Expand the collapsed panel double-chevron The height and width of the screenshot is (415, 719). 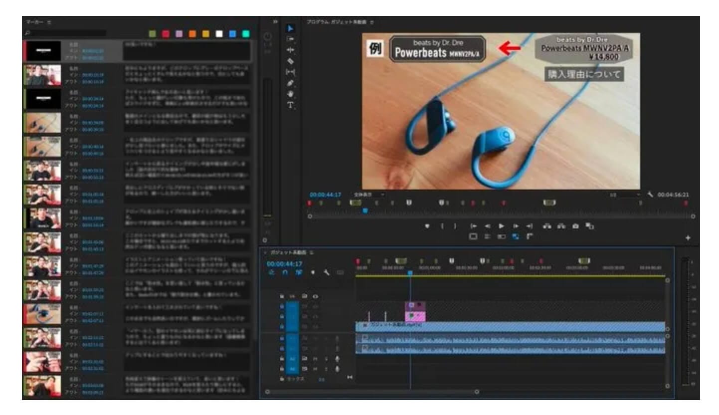pos(275,22)
